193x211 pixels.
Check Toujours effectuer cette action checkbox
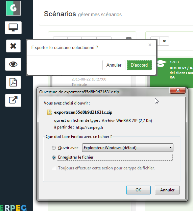pos(54,168)
